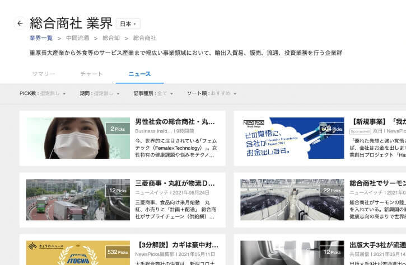Viewport: 406px width, 265px height.
Task: Open the 業界一覧 breadcrumb link
Action: pos(41,38)
